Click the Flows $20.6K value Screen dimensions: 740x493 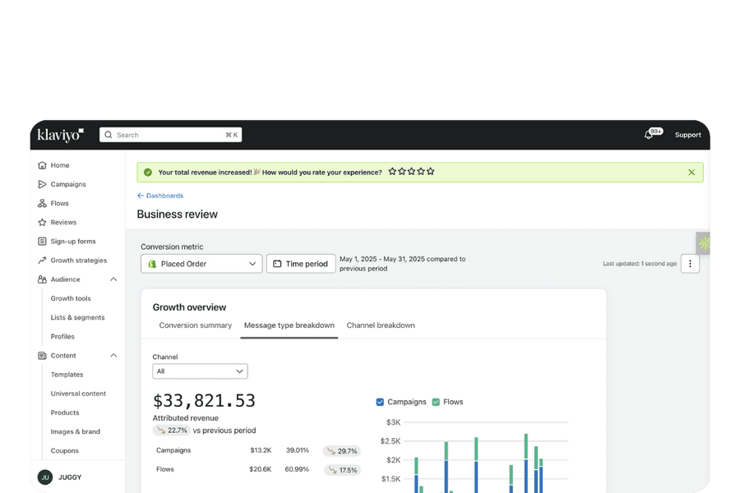260,469
